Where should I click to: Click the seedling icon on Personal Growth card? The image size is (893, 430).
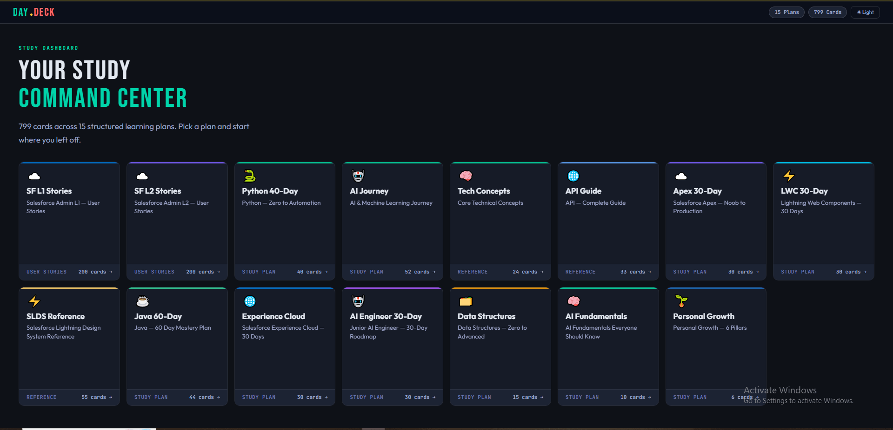click(681, 301)
